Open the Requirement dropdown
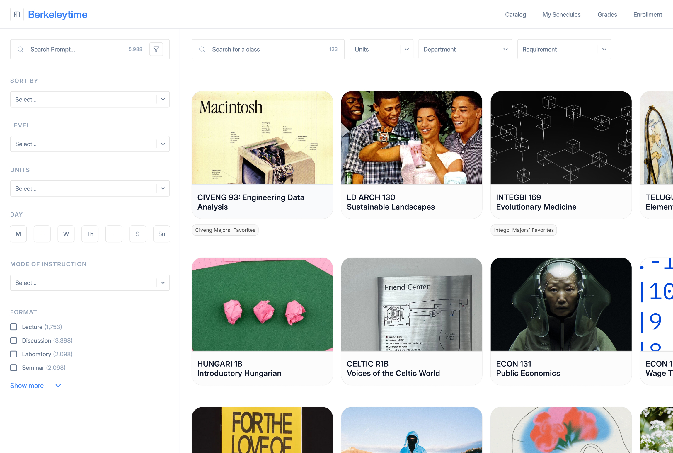Screen dimensions: 673x453 tap(564, 49)
